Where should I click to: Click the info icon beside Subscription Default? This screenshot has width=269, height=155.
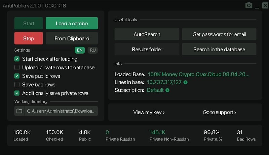coord(167,90)
